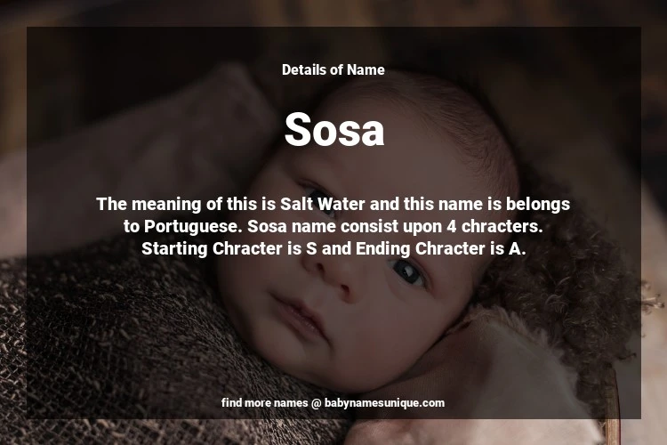Click the "@" symbol in the footer text
This screenshot has height=445, width=667.
coord(316,403)
